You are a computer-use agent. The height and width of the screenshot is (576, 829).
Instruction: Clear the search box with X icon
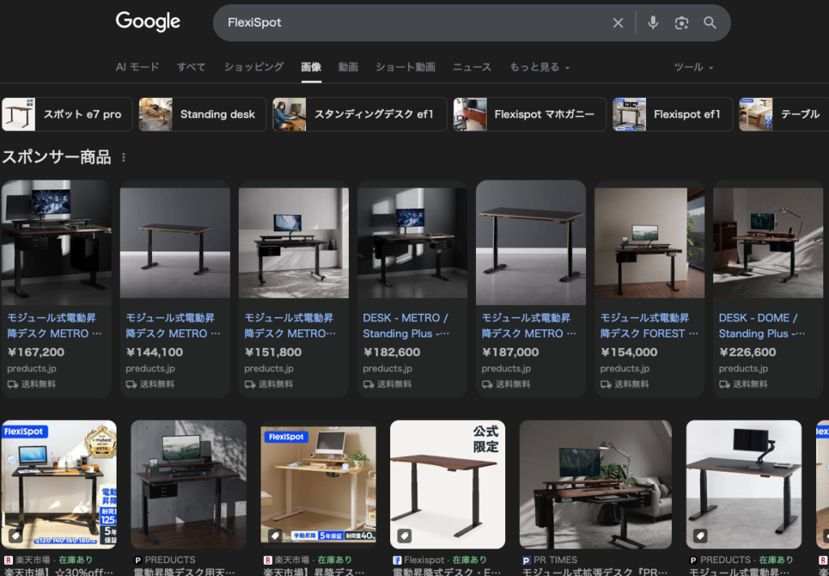coord(618,23)
